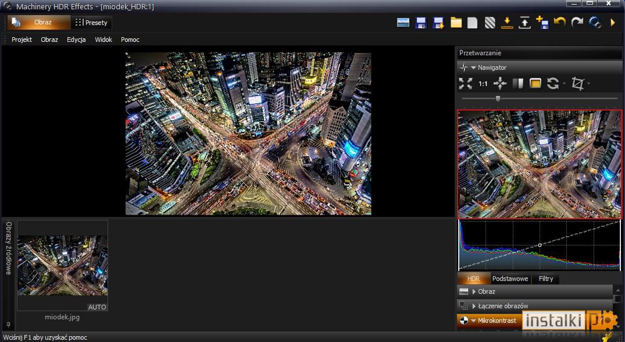Click the crop tool icon in Nawigator
The width and height of the screenshot is (625, 342).
point(577,83)
